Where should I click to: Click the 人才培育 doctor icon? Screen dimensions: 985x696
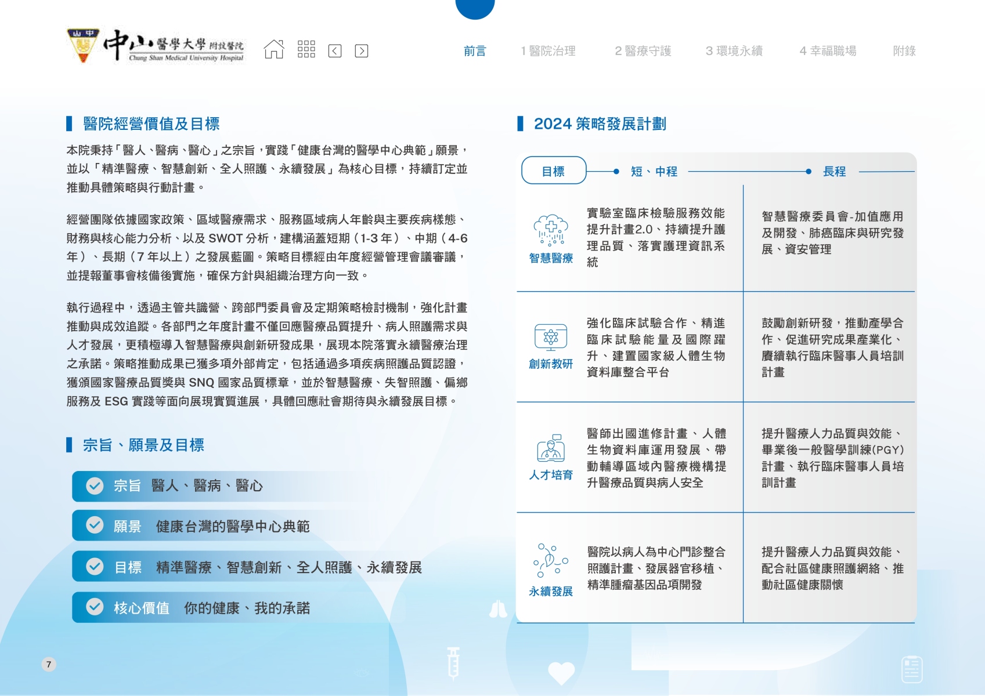coord(550,448)
